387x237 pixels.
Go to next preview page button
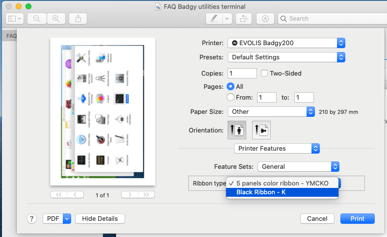point(130,195)
